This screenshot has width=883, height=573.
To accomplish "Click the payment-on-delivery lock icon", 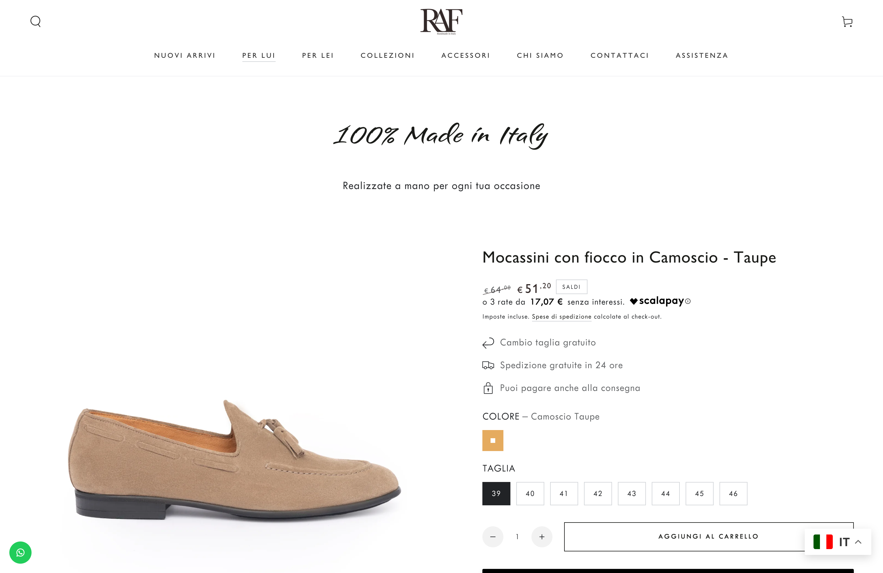I will 488,388.
